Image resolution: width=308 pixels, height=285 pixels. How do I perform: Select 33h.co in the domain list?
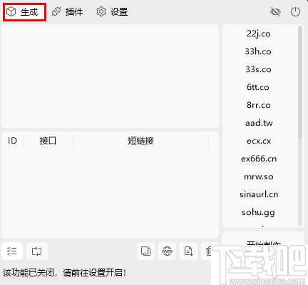pyautogui.click(x=259, y=51)
